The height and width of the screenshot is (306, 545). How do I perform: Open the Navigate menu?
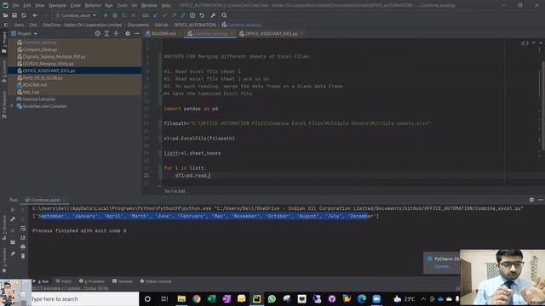(x=57, y=5)
